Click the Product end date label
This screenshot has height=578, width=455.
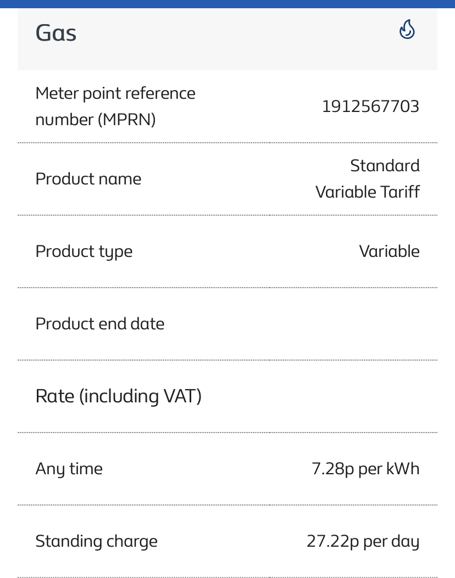point(100,324)
